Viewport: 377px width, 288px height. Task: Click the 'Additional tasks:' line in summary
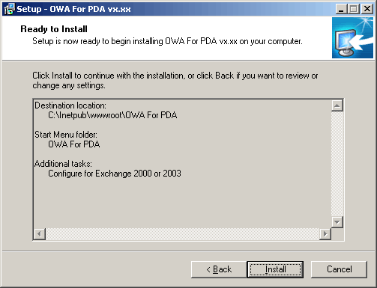coord(63,164)
